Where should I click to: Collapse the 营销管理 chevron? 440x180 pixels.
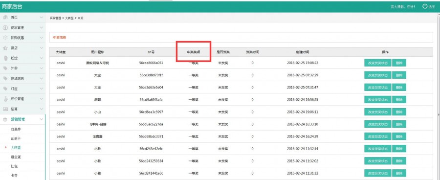coord(41,119)
